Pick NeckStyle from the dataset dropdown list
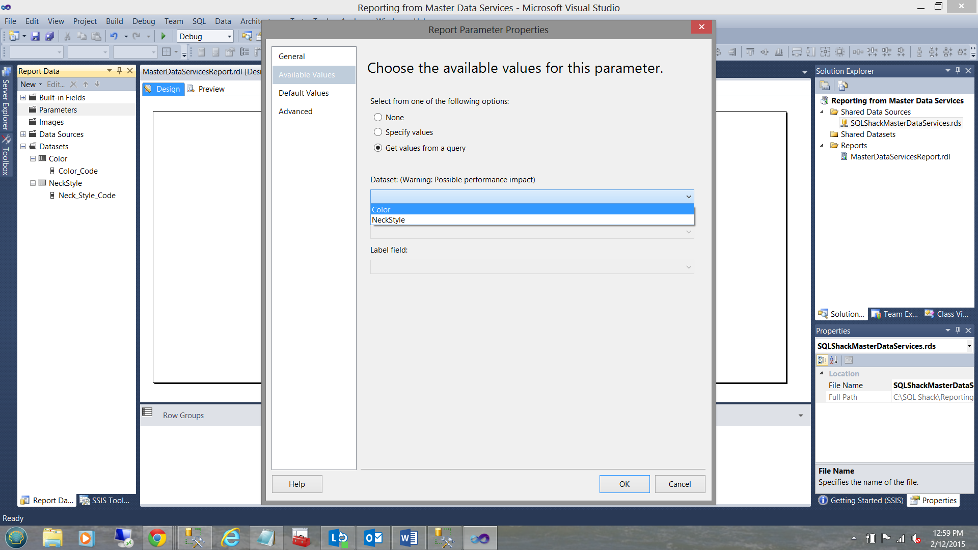 (x=389, y=220)
